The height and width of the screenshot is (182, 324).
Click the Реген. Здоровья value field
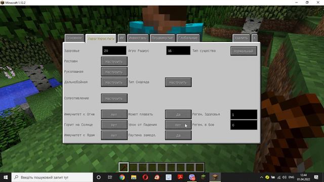coord(244,115)
